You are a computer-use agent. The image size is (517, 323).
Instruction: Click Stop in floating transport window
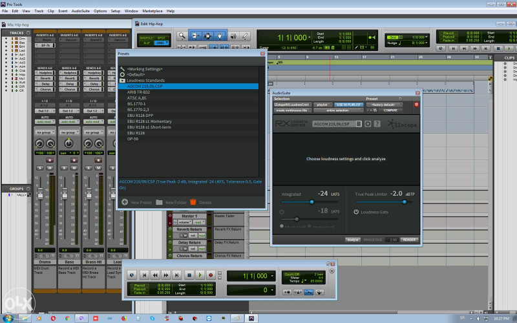tap(189, 275)
